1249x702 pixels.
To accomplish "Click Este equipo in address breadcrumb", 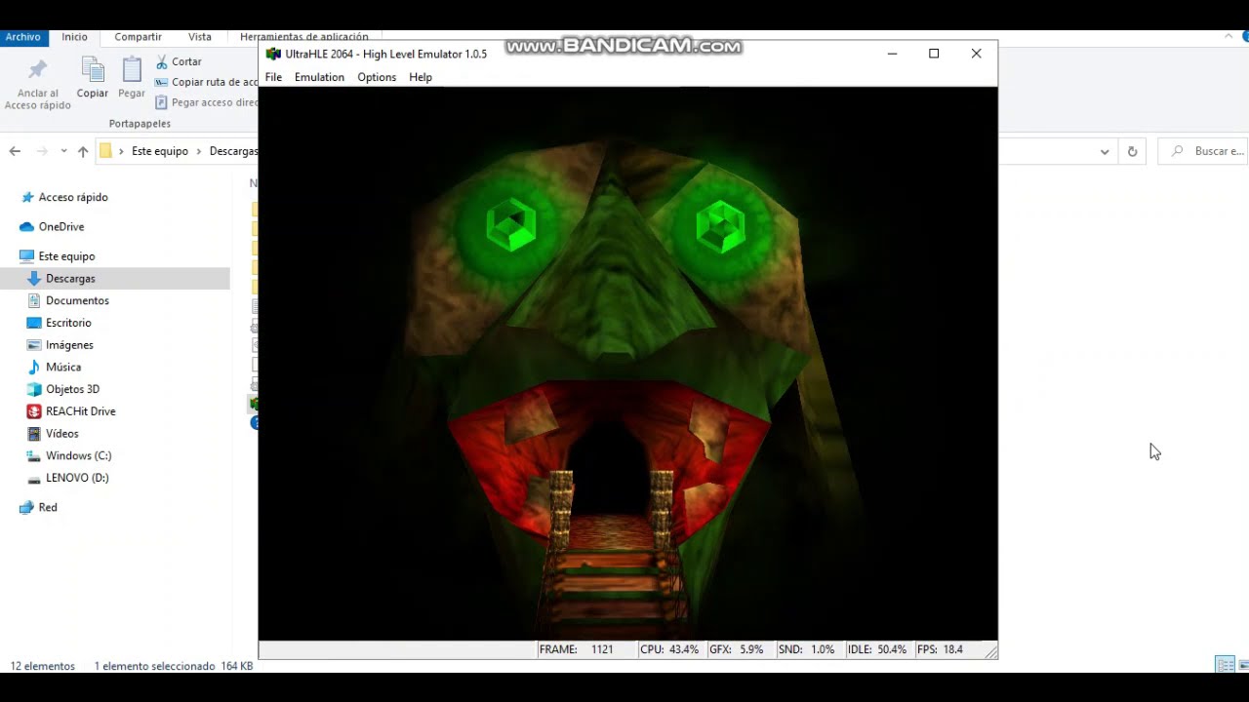I will click(x=160, y=151).
